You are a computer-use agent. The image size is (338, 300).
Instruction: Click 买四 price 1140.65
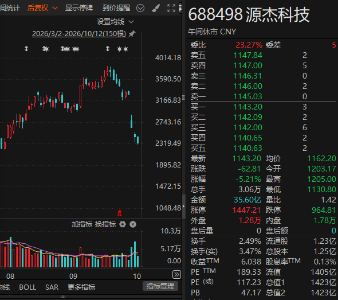pos(248,138)
